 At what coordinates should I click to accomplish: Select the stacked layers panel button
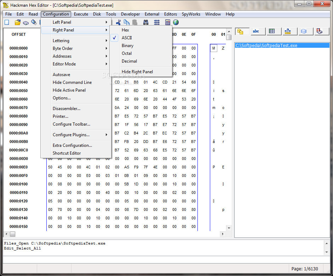(x=306, y=31)
